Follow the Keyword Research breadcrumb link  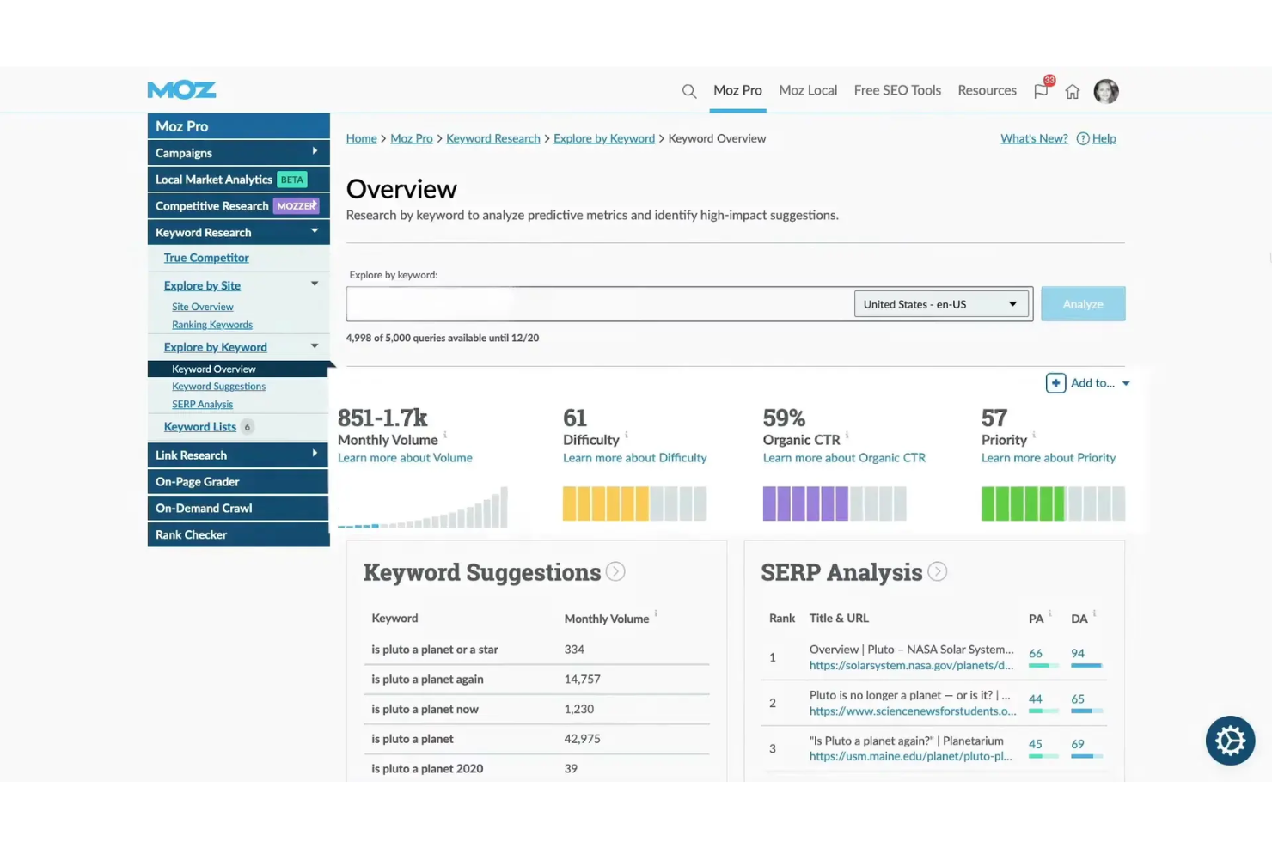click(493, 138)
